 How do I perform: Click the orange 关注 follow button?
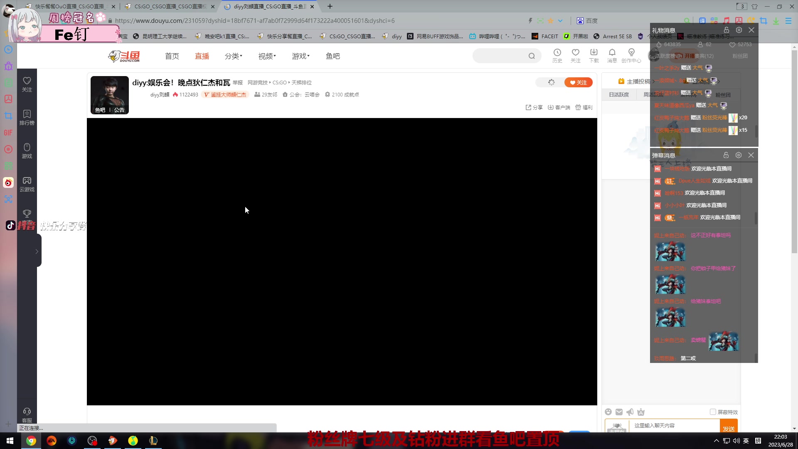[x=578, y=82]
